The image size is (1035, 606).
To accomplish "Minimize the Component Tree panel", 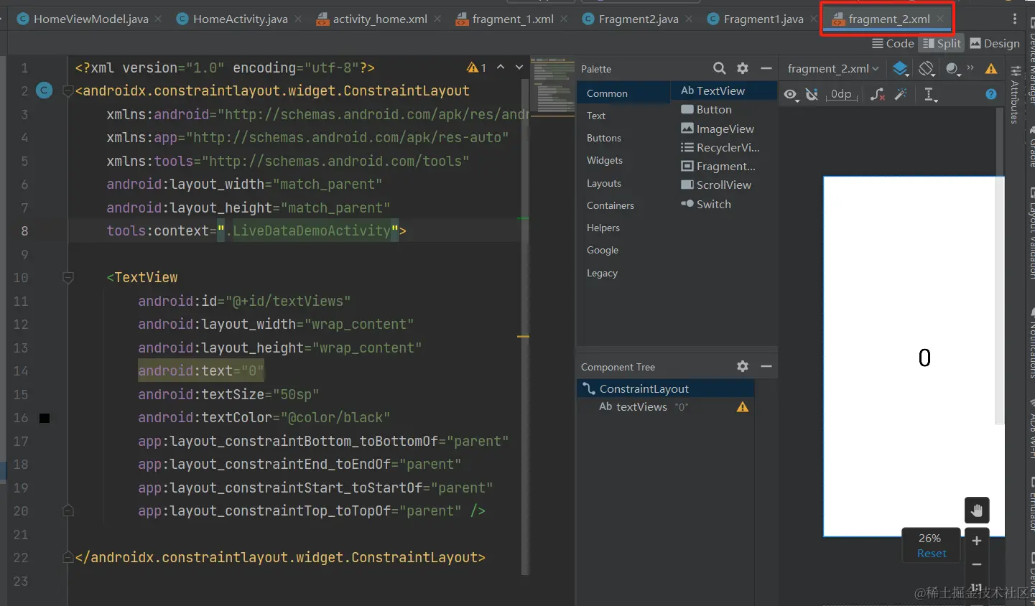I will click(x=766, y=366).
